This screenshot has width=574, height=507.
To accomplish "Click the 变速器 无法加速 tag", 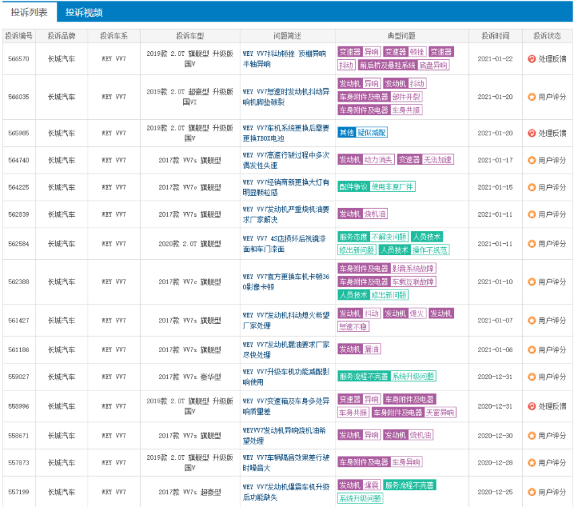I will pyautogui.click(x=425, y=160).
